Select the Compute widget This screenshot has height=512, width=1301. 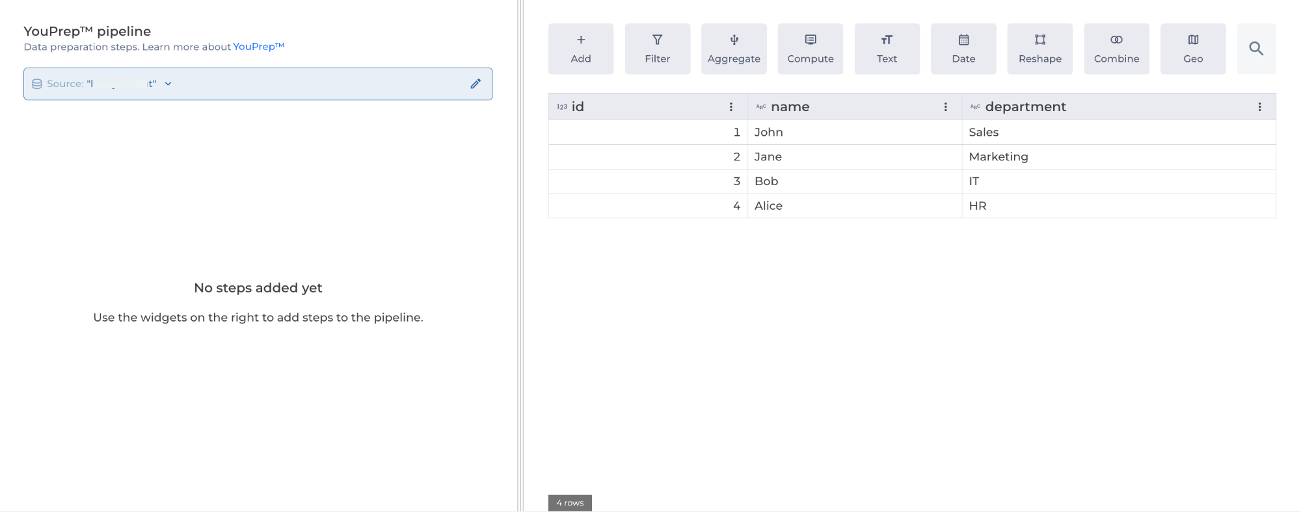click(x=810, y=49)
